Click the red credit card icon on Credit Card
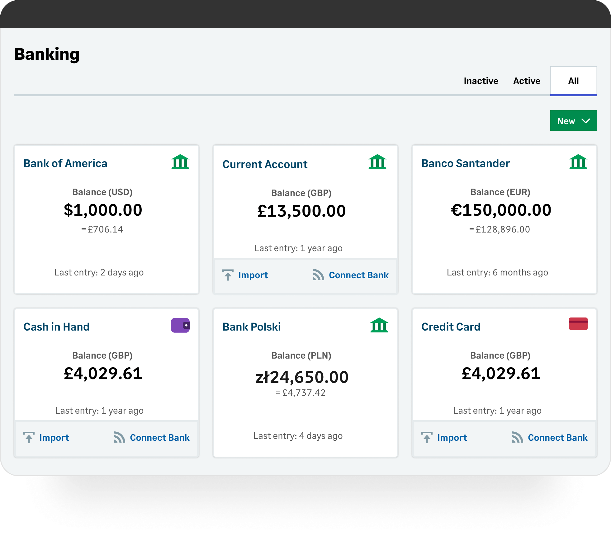 click(x=578, y=324)
